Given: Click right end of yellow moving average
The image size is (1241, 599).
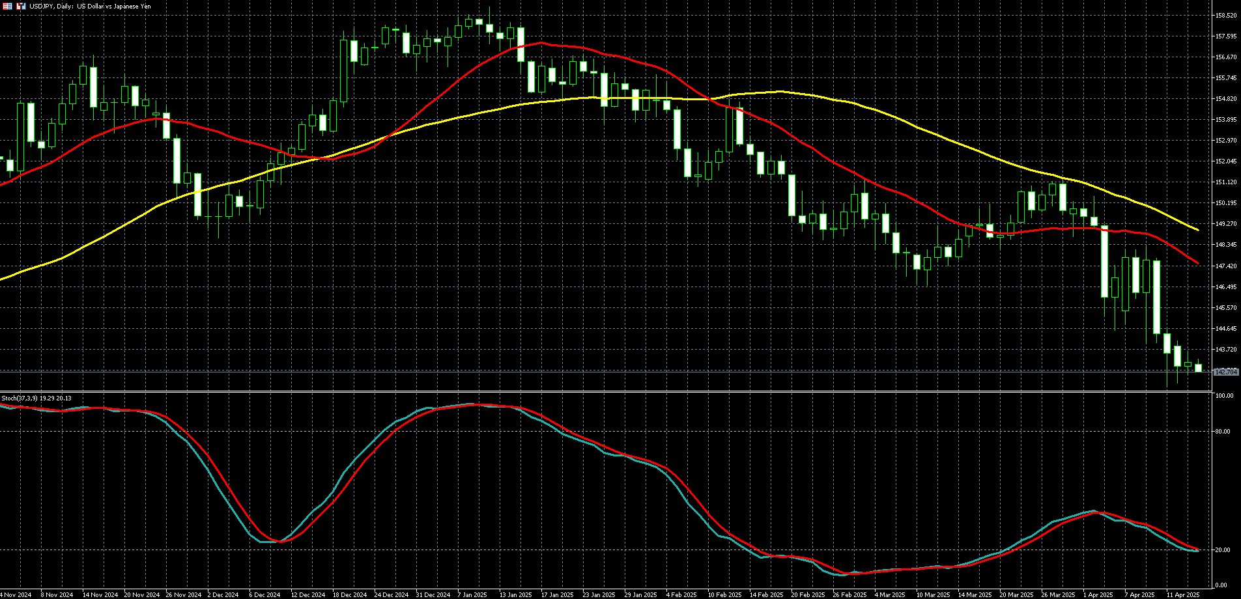Looking at the screenshot, I should point(1197,230).
